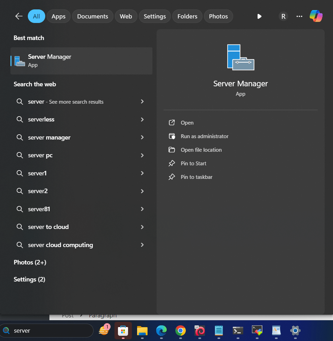Image resolution: width=333 pixels, height=341 pixels.
Task: Select the Folders filter tab
Action: tap(187, 16)
